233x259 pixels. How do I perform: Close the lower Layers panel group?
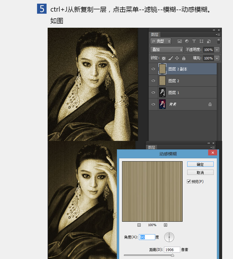coord(213,143)
